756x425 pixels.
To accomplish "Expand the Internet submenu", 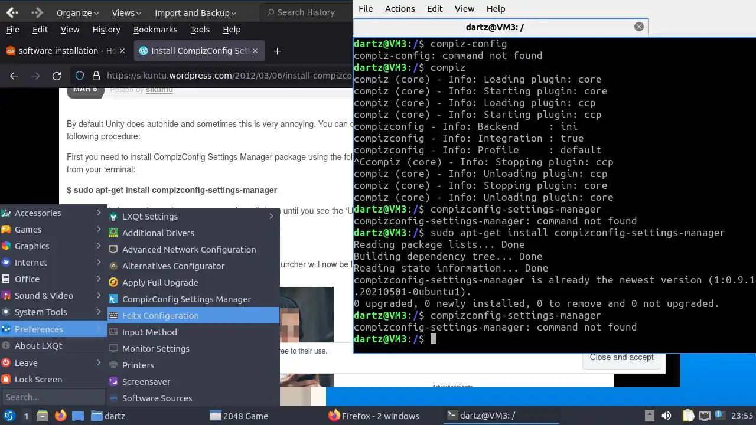I will tap(53, 263).
